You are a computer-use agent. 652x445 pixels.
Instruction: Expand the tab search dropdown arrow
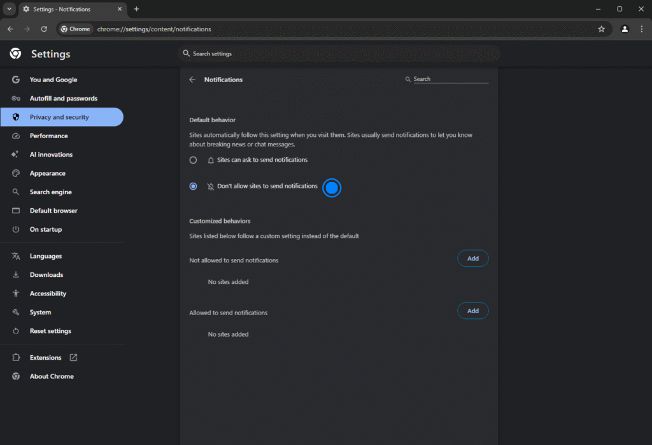coord(10,9)
